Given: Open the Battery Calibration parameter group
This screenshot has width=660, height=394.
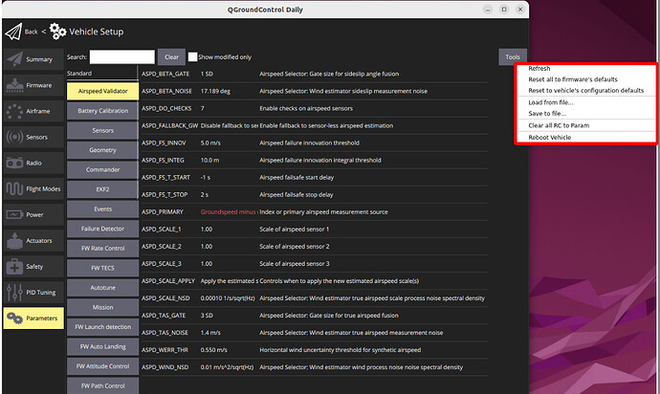Looking at the screenshot, I should (102, 111).
